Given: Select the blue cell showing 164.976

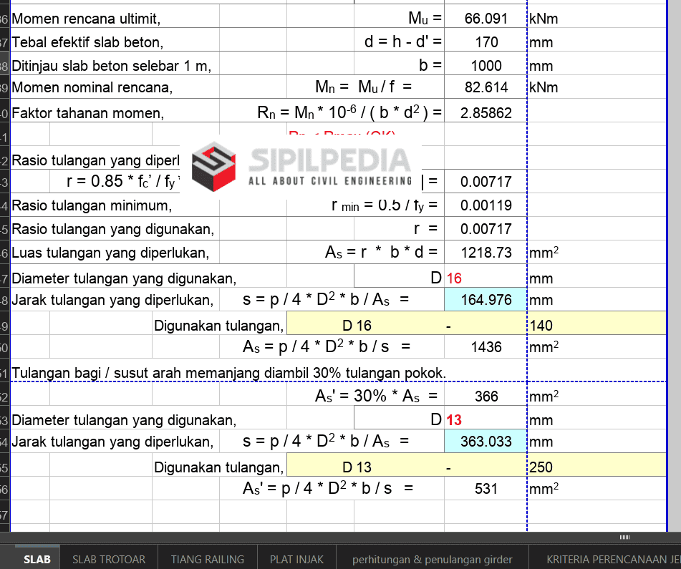Looking at the screenshot, I should tap(486, 300).
